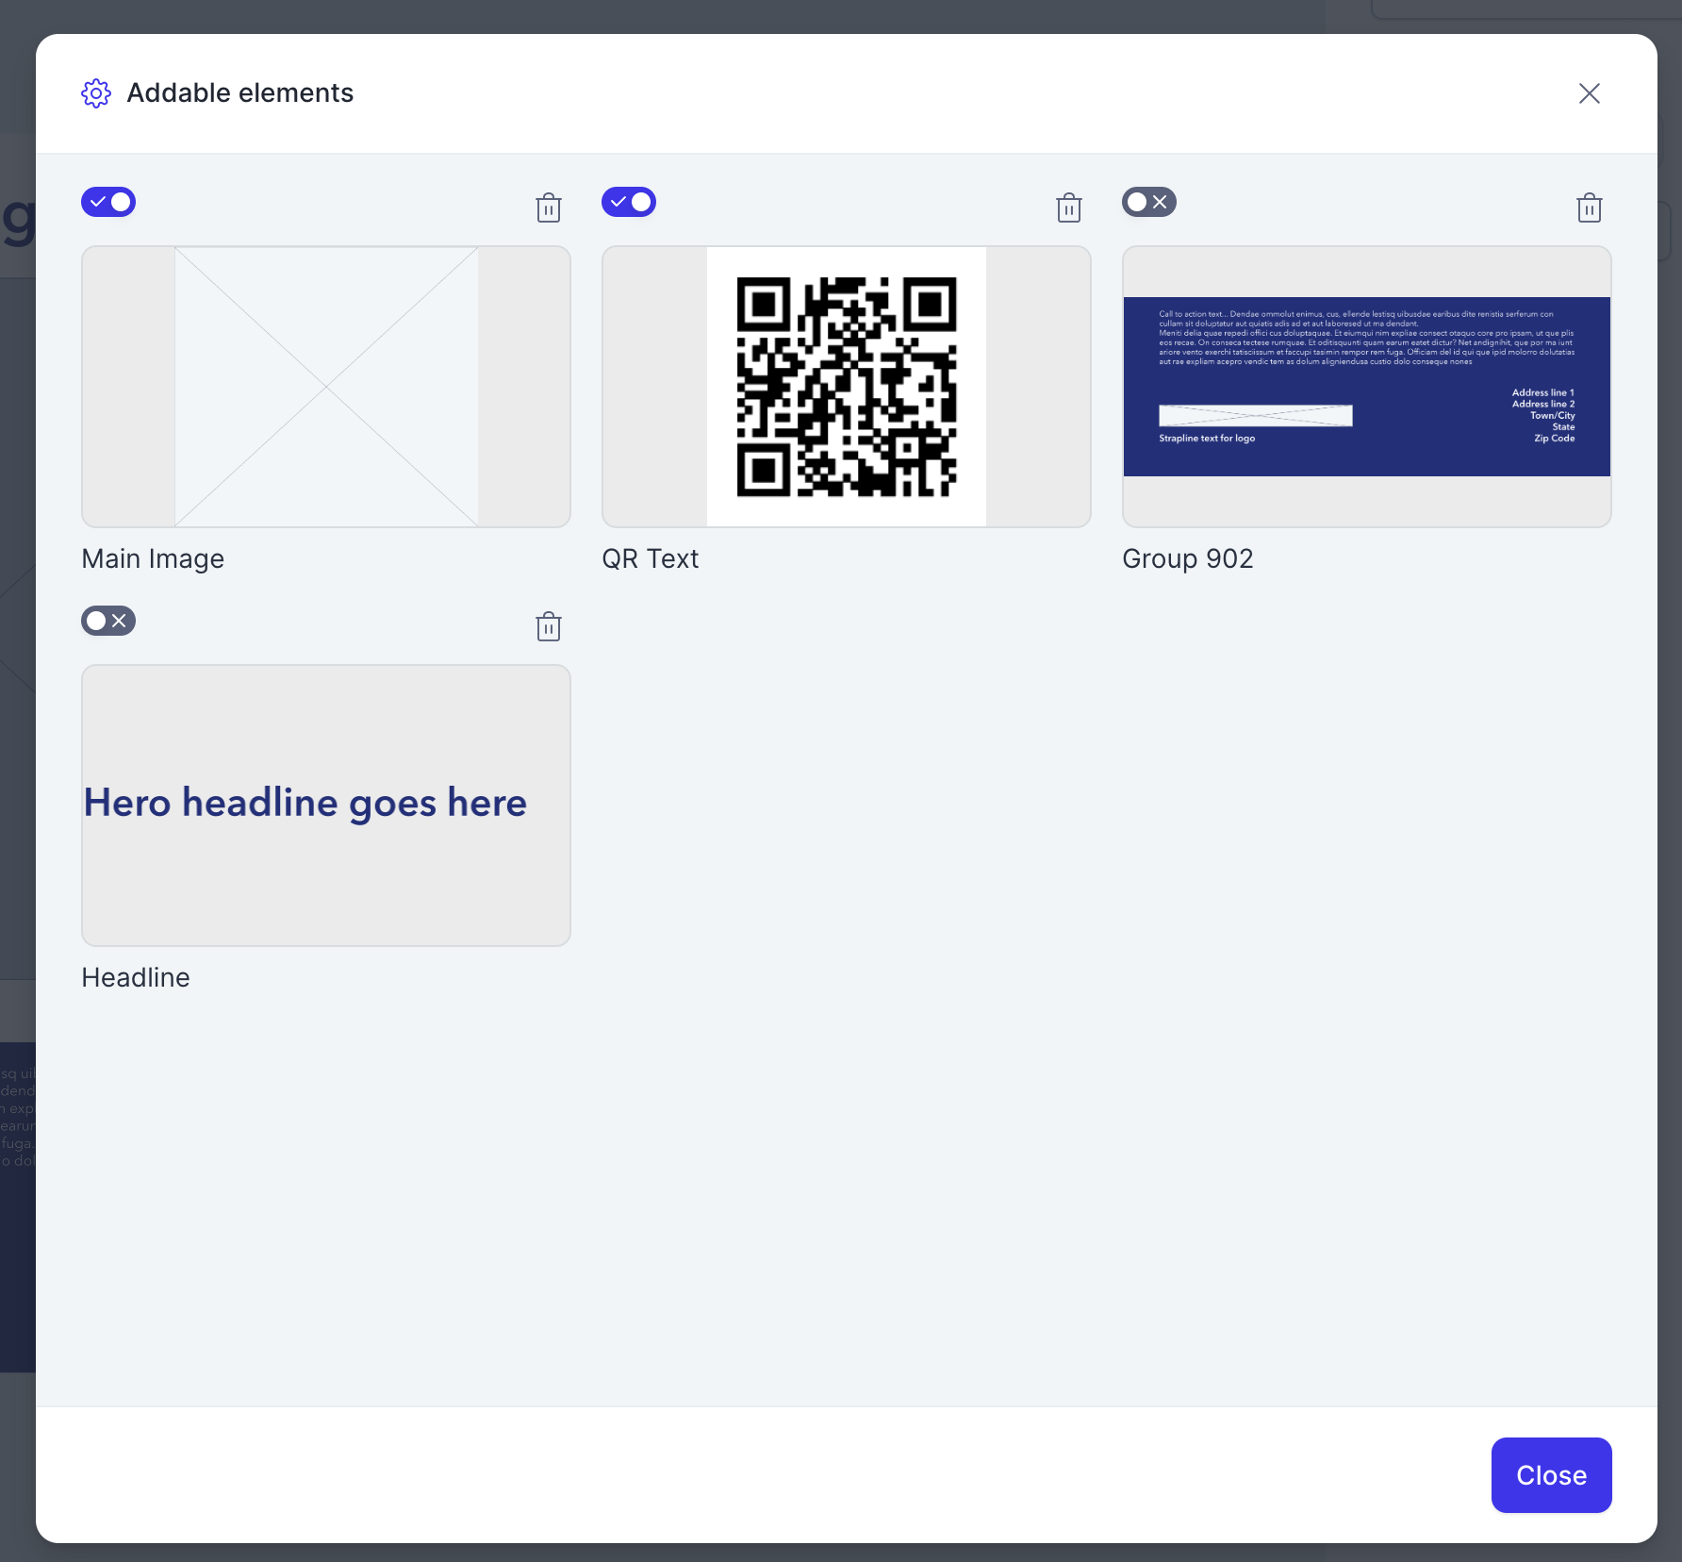Disable the Main Image toggle
The height and width of the screenshot is (1562, 1682).
108,202
